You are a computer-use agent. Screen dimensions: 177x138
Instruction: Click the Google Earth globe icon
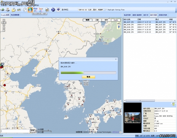coord(53,10)
